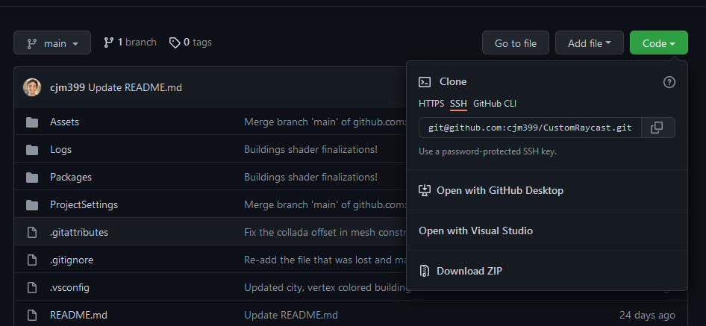Click the README.md file icon

(x=32, y=315)
